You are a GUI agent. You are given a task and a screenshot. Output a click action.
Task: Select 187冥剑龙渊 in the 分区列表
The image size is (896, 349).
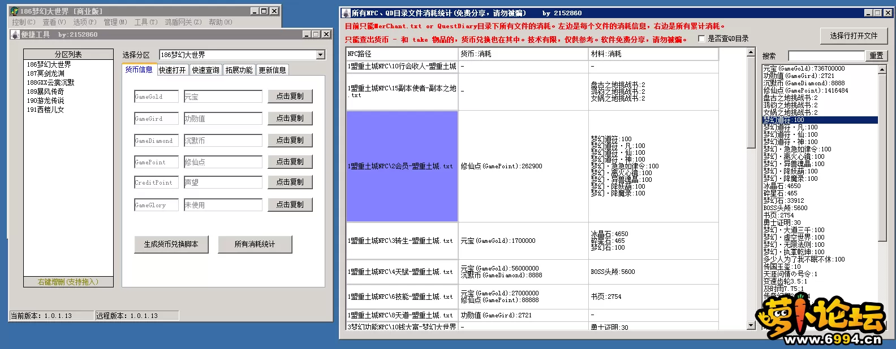click(x=46, y=73)
